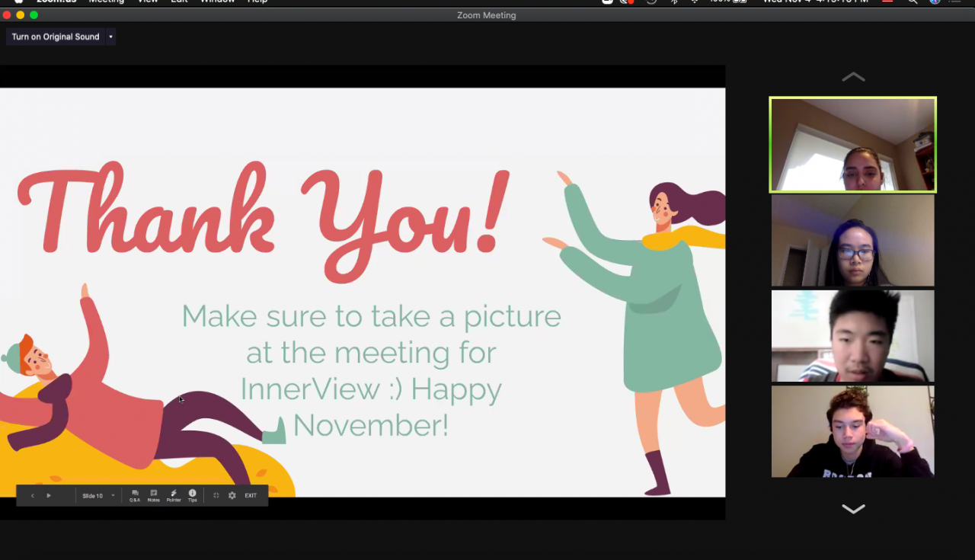Select video tile of participant wearing glasses

(x=852, y=241)
